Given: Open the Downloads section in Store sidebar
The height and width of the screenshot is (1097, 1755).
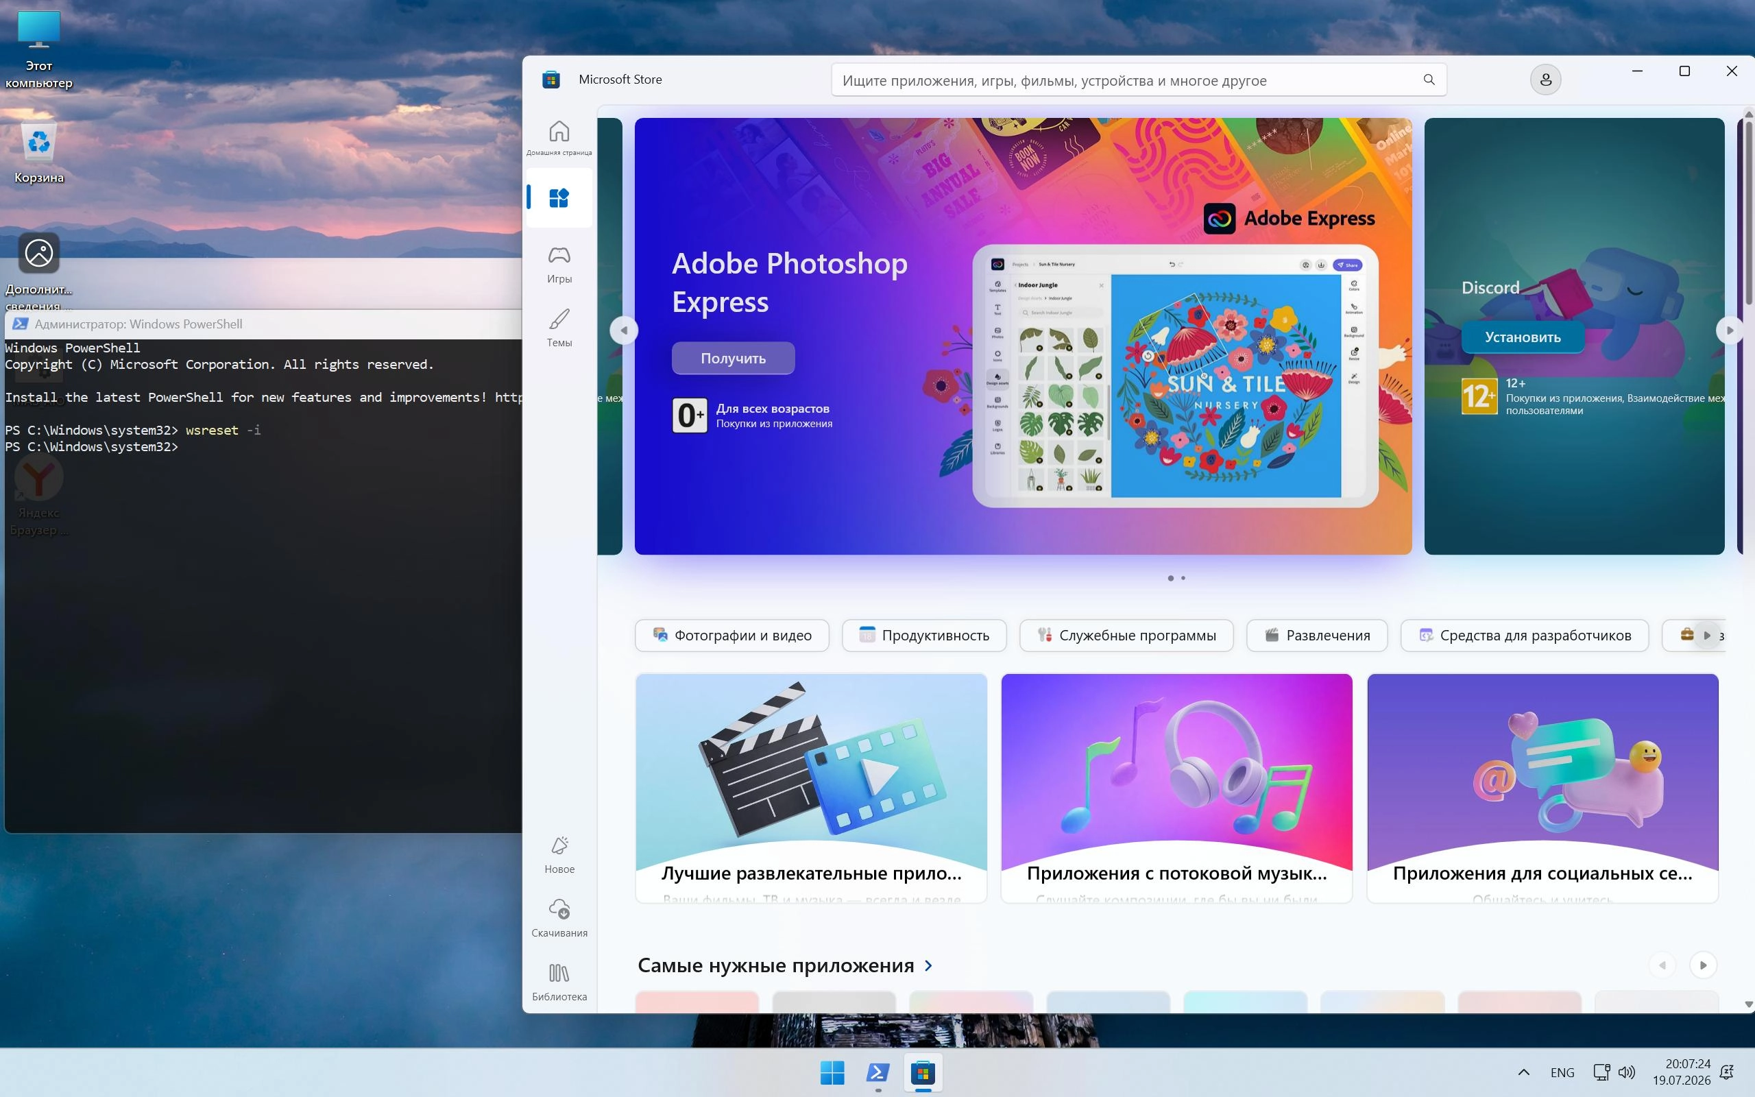Looking at the screenshot, I should pyautogui.click(x=559, y=918).
